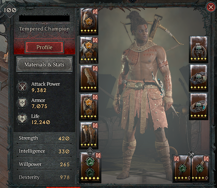217x188 pixels.
Task: Click the helm equipment slot
Action: point(89,21)
